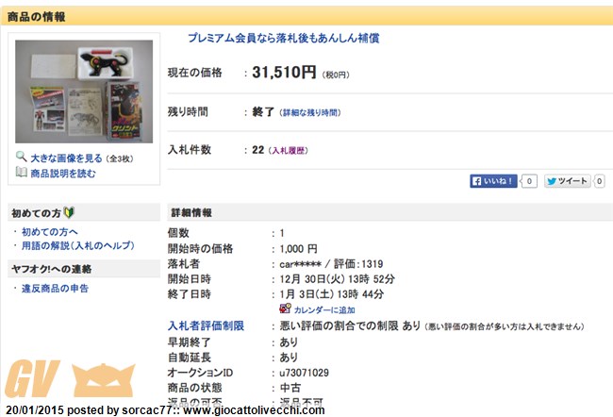Open the 大きな画像を見る link

tap(66, 158)
